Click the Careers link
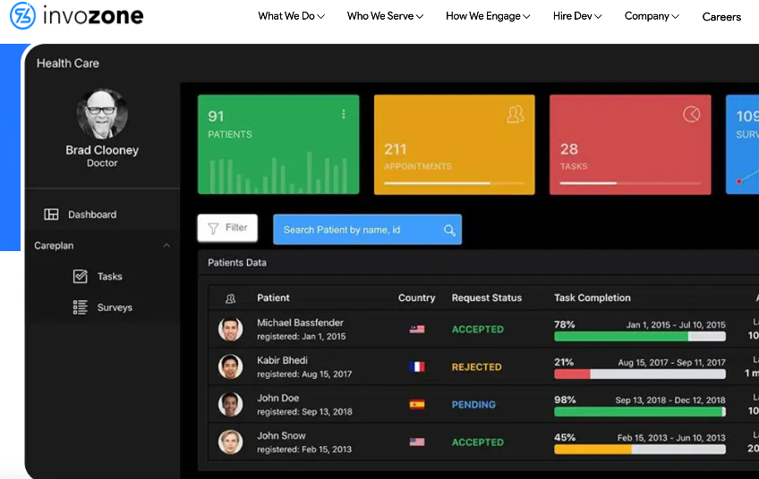 [721, 17]
